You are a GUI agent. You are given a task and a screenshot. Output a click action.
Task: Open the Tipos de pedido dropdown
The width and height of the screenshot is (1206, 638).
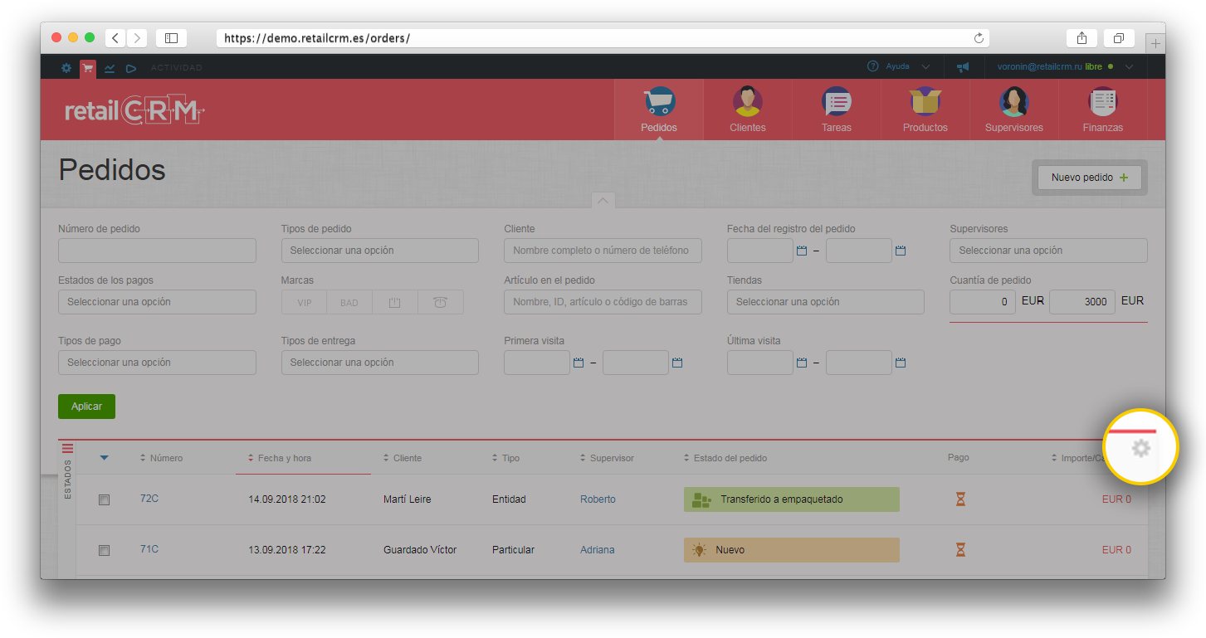(x=380, y=251)
